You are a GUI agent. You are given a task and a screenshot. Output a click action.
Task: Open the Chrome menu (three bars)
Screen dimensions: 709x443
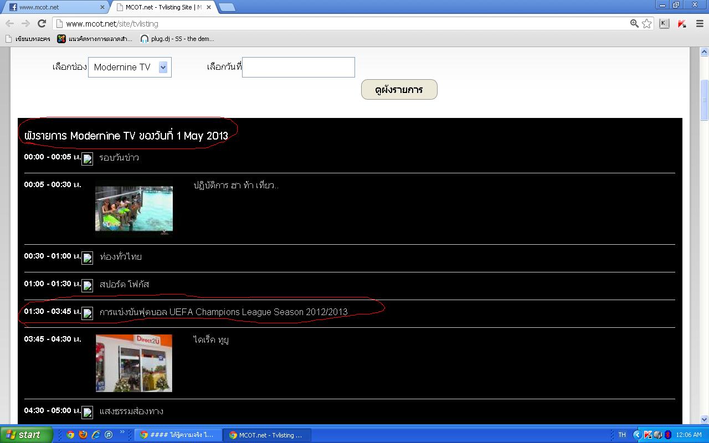(x=700, y=23)
